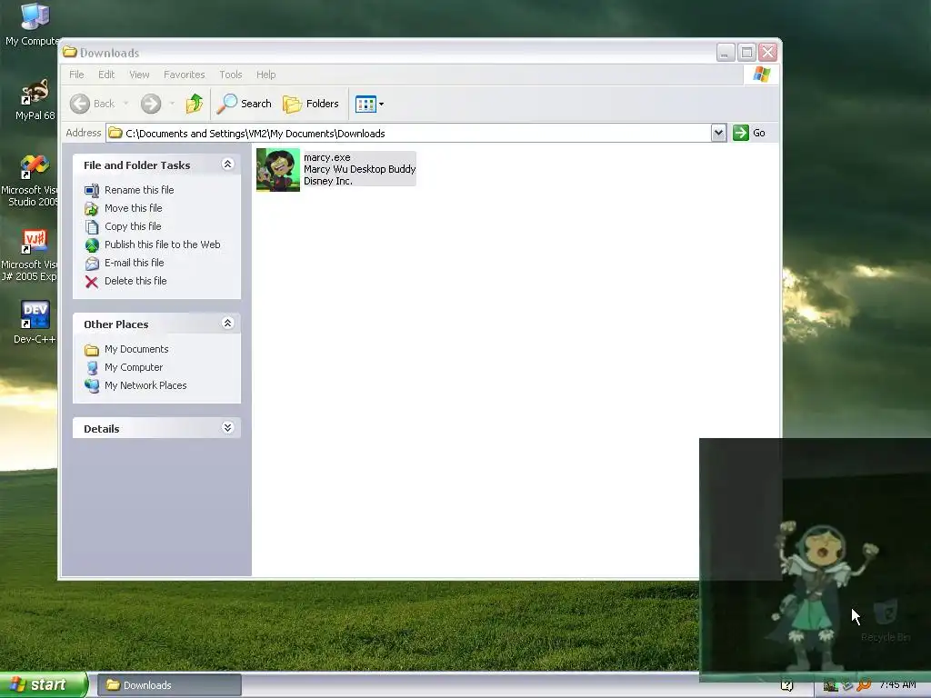The image size is (931, 698).
Task: Click Delete this file
Action: (135, 282)
